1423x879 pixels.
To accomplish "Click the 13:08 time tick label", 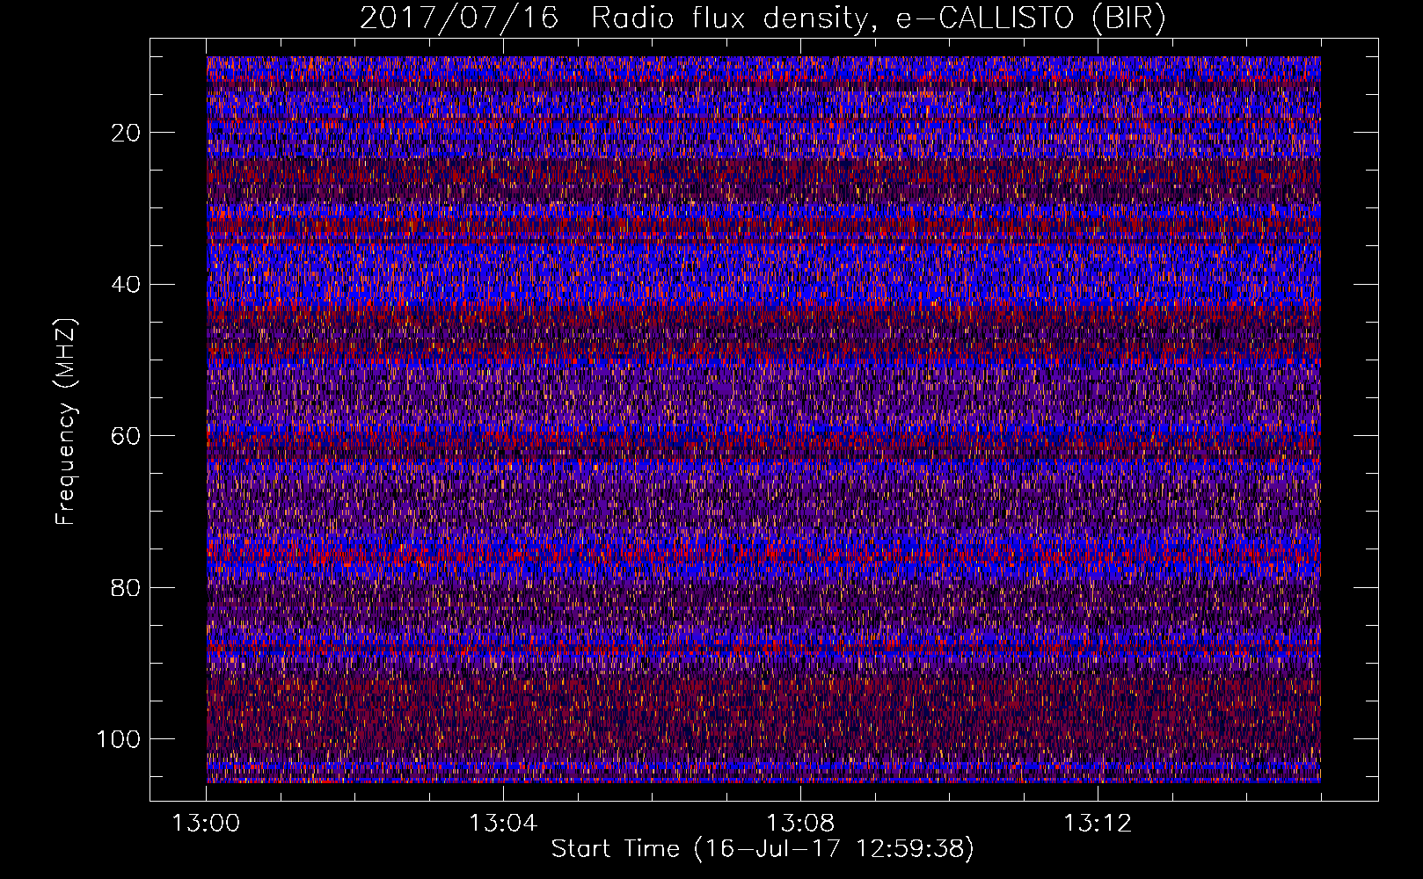I will (x=800, y=824).
